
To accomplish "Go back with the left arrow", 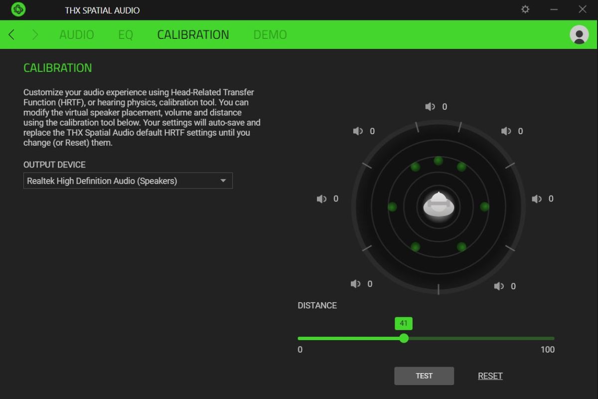I will click(x=11, y=34).
